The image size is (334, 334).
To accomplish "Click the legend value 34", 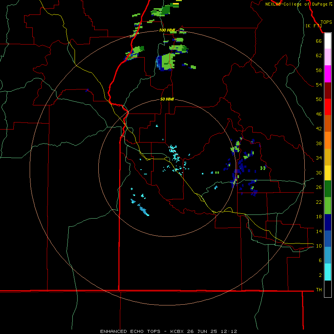I will coord(319,158).
